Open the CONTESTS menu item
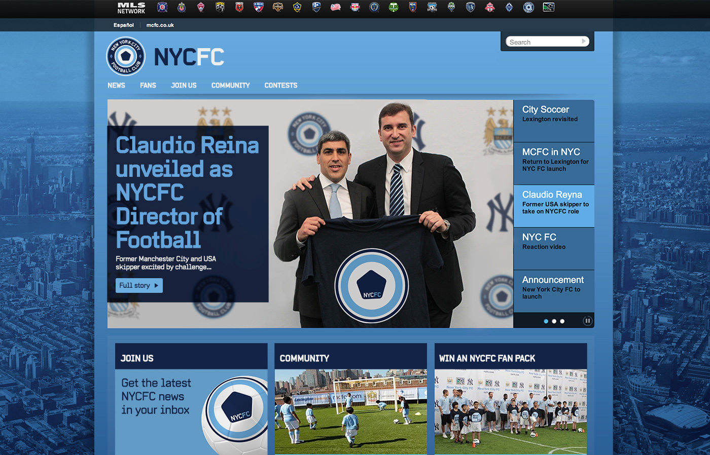 (281, 85)
